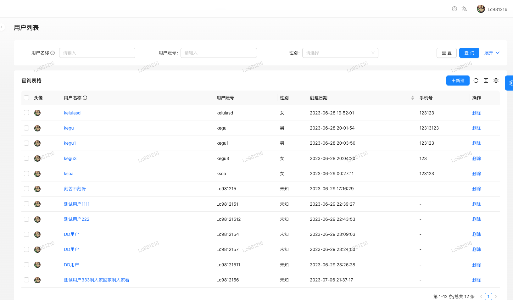Image resolution: width=513 pixels, height=300 pixels.
Task: Open the 性别 select dropdown
Action: point(340,53)
